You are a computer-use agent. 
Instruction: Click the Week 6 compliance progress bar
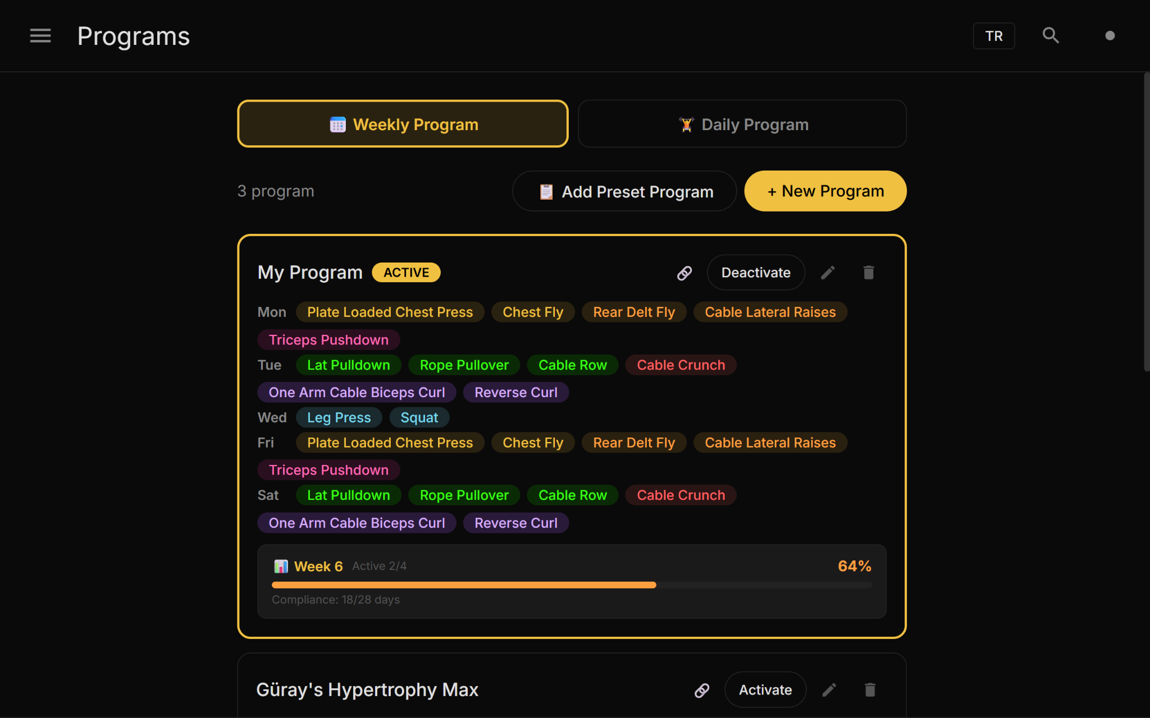pos(572,585)
